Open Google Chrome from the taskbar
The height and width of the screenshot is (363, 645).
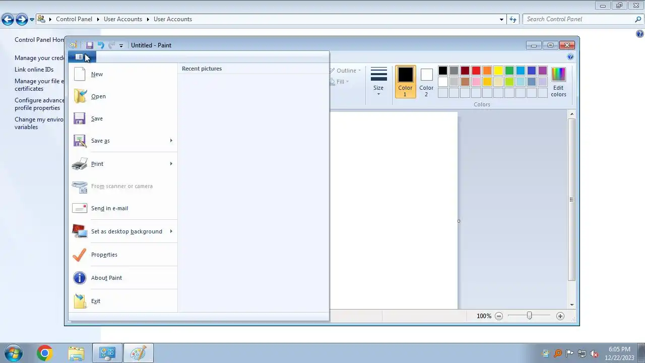click(44, 353)
